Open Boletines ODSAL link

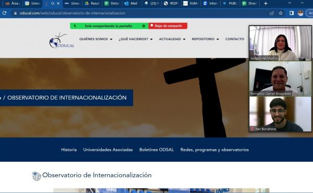click(156, 150)
